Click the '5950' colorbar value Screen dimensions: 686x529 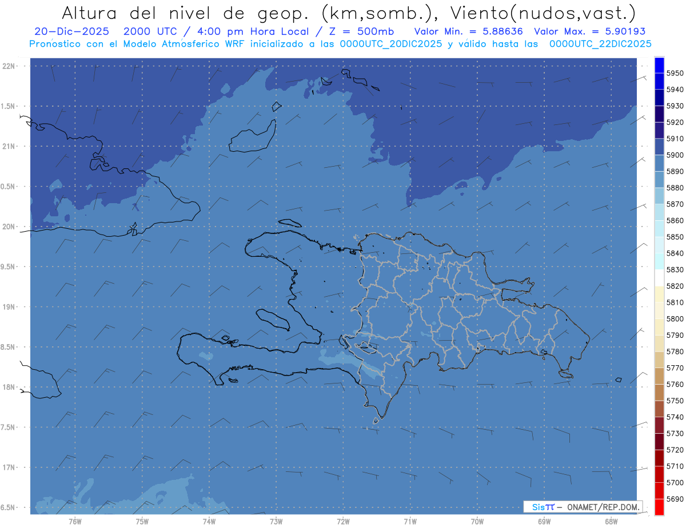675,73
